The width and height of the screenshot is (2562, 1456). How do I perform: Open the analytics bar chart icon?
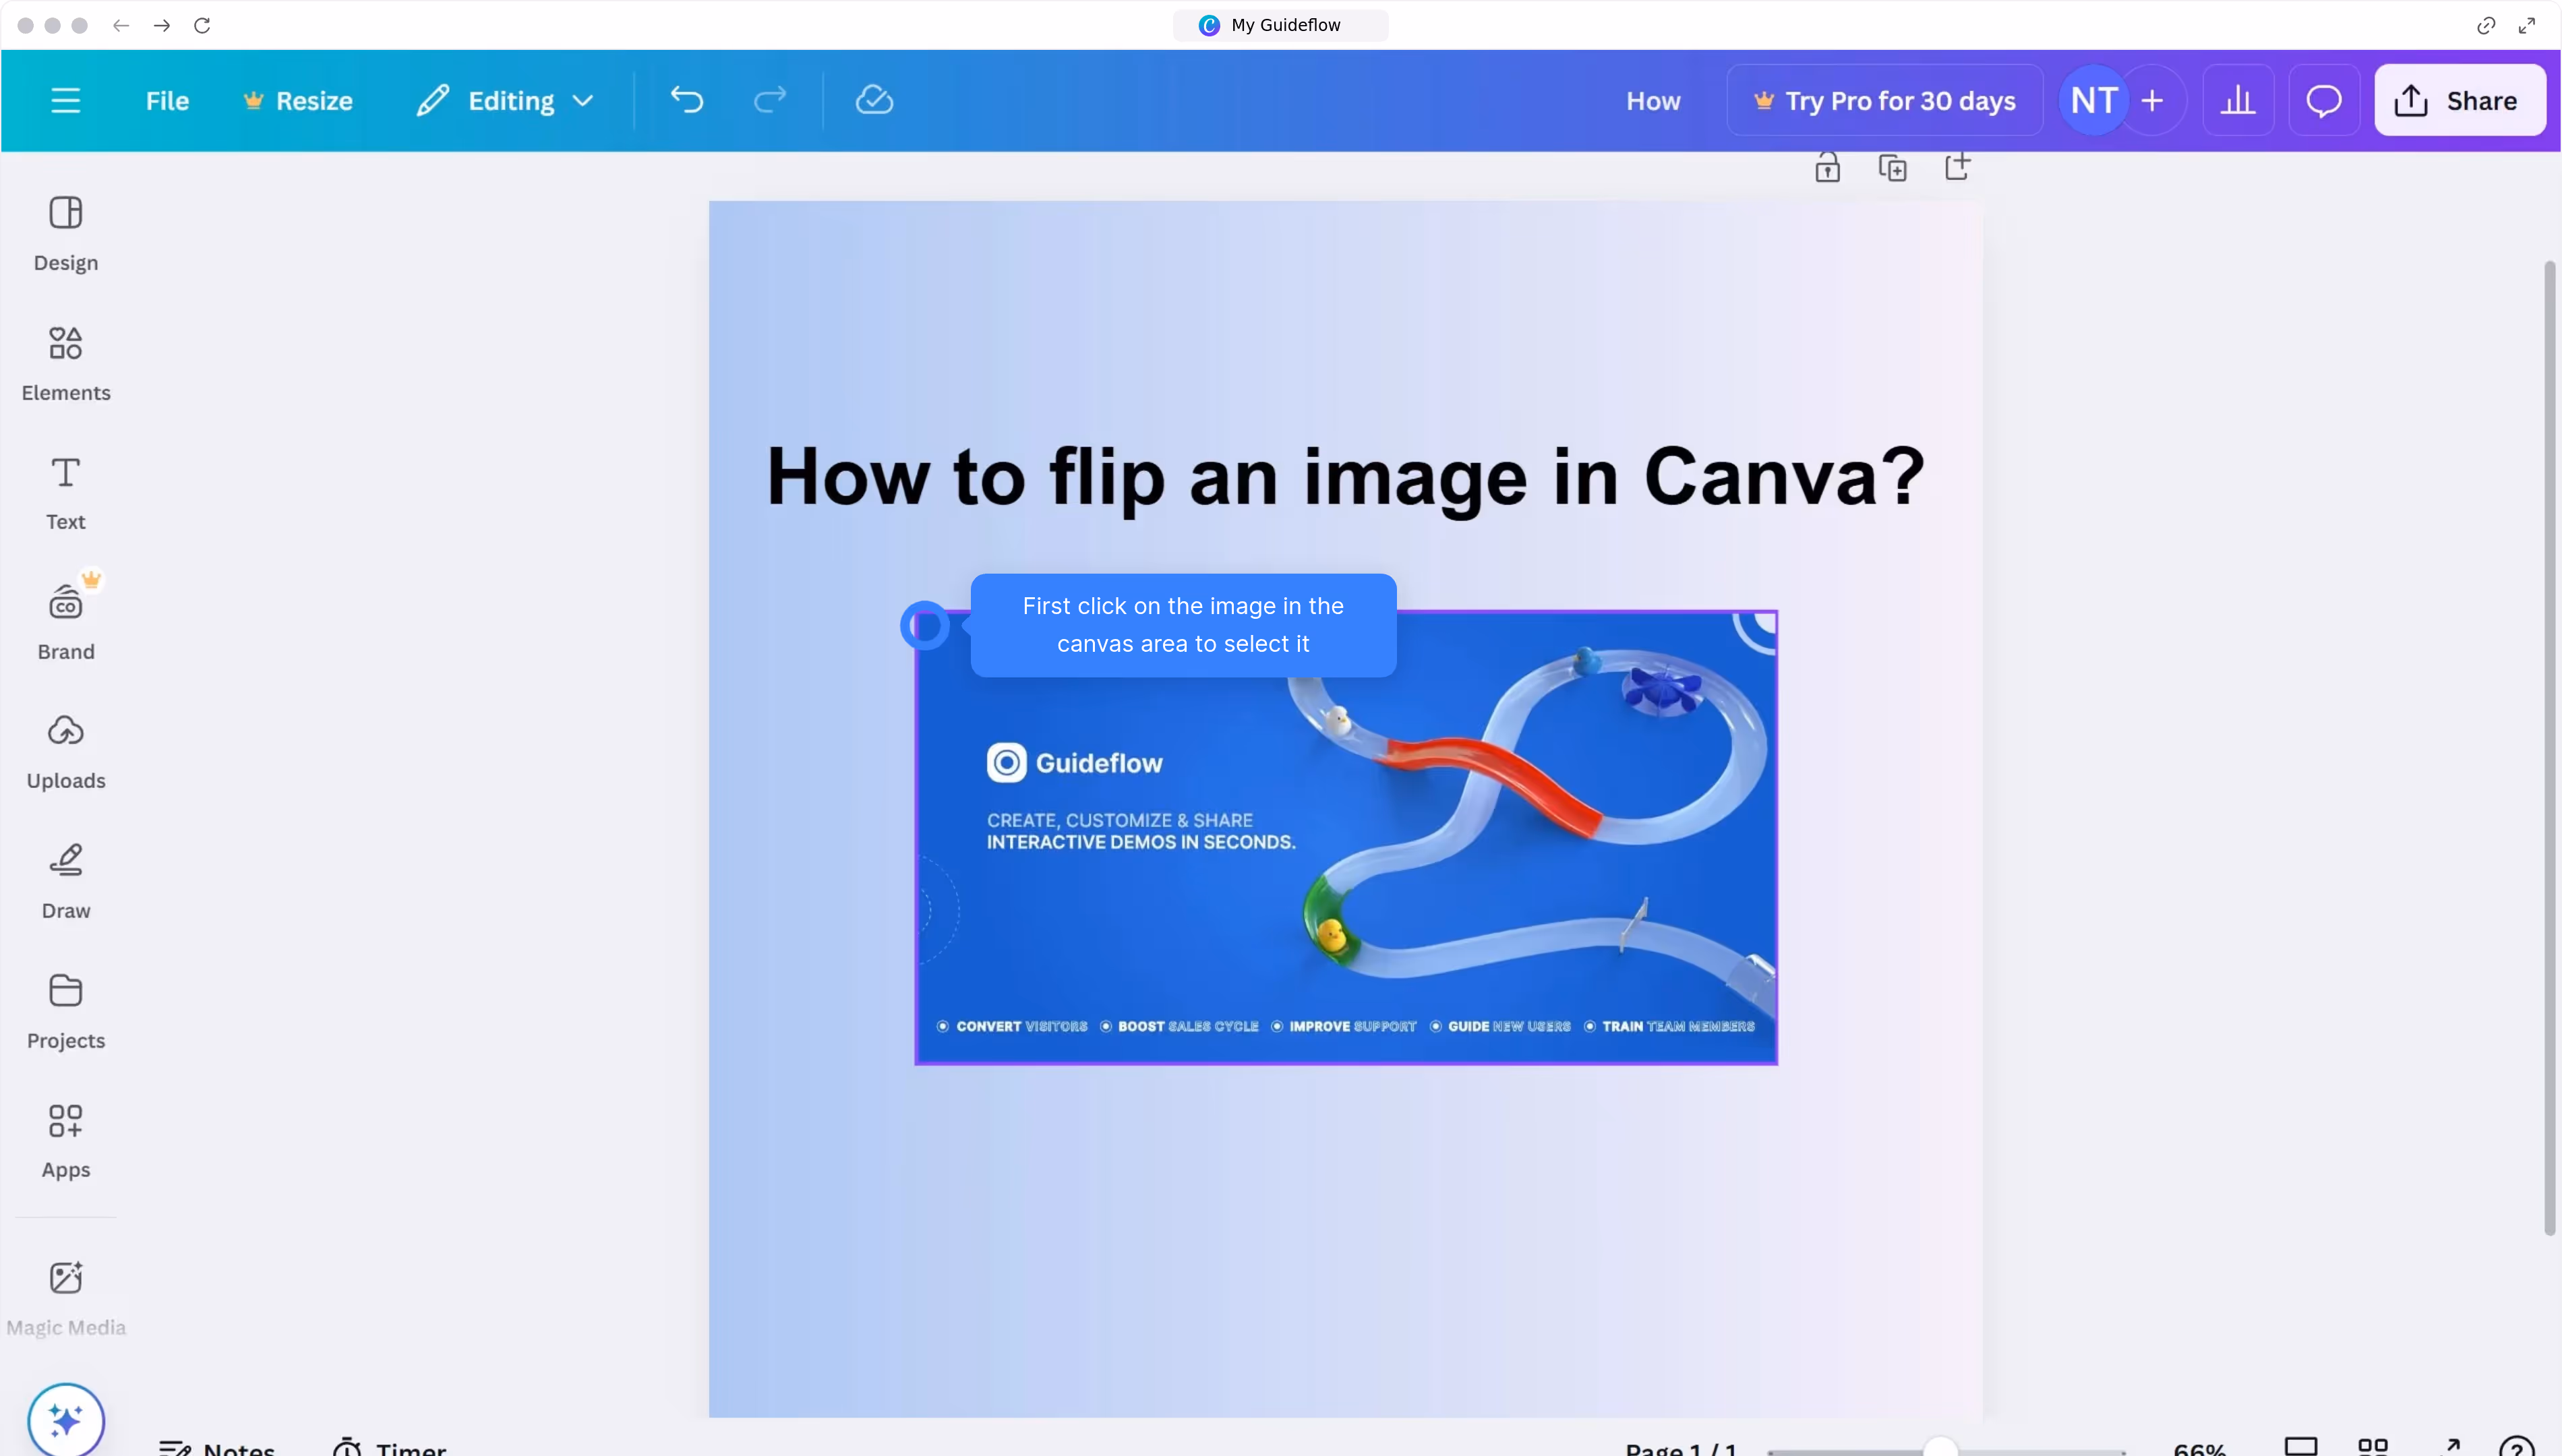pos(2237,100)
